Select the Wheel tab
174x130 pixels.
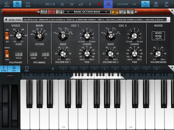point(3,69)
